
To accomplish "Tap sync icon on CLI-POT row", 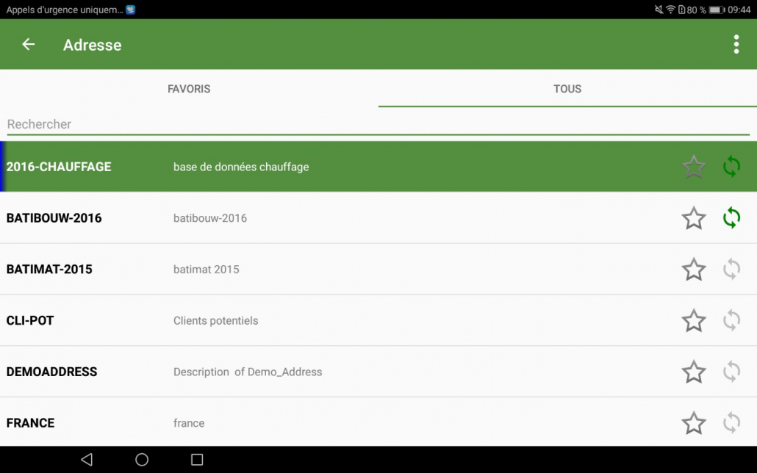I will click(x=731, y=320).
